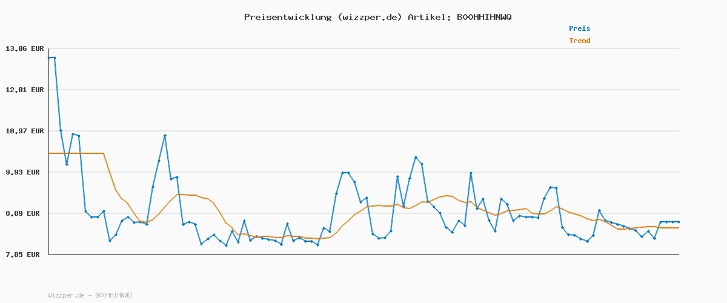Screen dimensions: 727x303
Task: Click the top of the vertical y-axis line
Action: pyautogui.click(x=48, y=49)
